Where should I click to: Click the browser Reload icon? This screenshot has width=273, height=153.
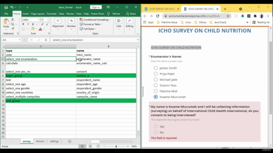(157, 16)
